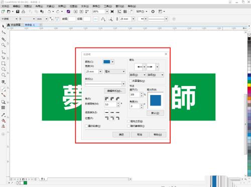
Task: Open the start arrowhead dropdown
Action: click(x=144, y=67)
